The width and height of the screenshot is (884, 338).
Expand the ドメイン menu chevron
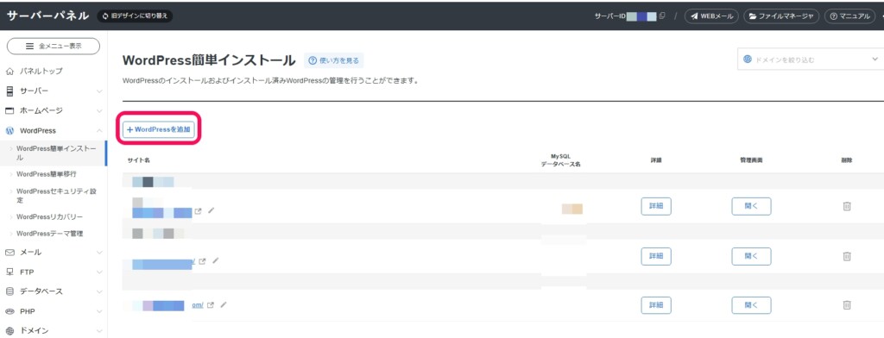[99, 331]
